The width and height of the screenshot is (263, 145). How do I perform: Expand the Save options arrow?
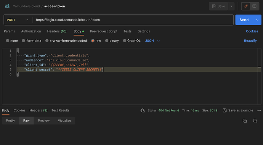[x=231, y=6]
